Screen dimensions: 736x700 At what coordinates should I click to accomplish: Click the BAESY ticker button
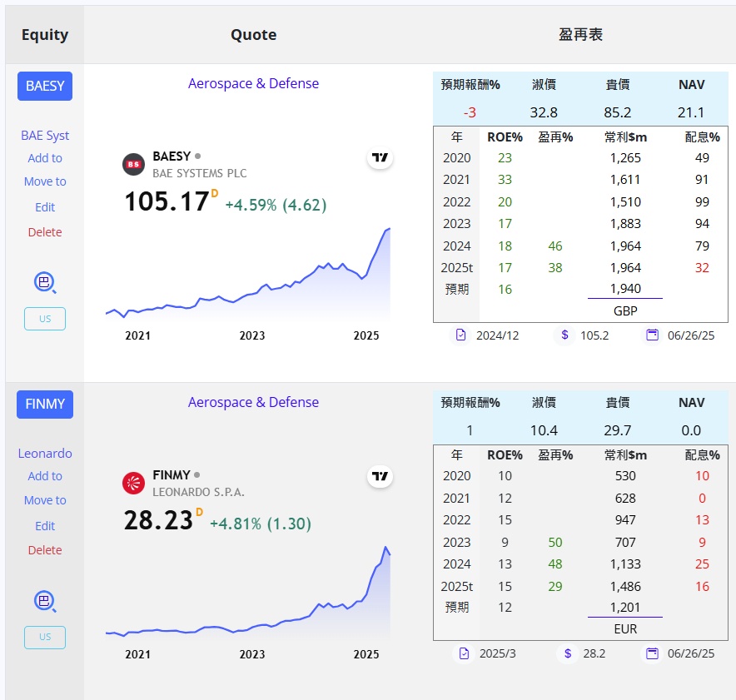pos(45,86)
